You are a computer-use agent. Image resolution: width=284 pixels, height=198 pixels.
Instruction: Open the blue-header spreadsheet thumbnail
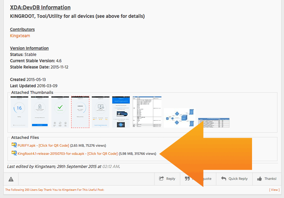pos(214,123)
